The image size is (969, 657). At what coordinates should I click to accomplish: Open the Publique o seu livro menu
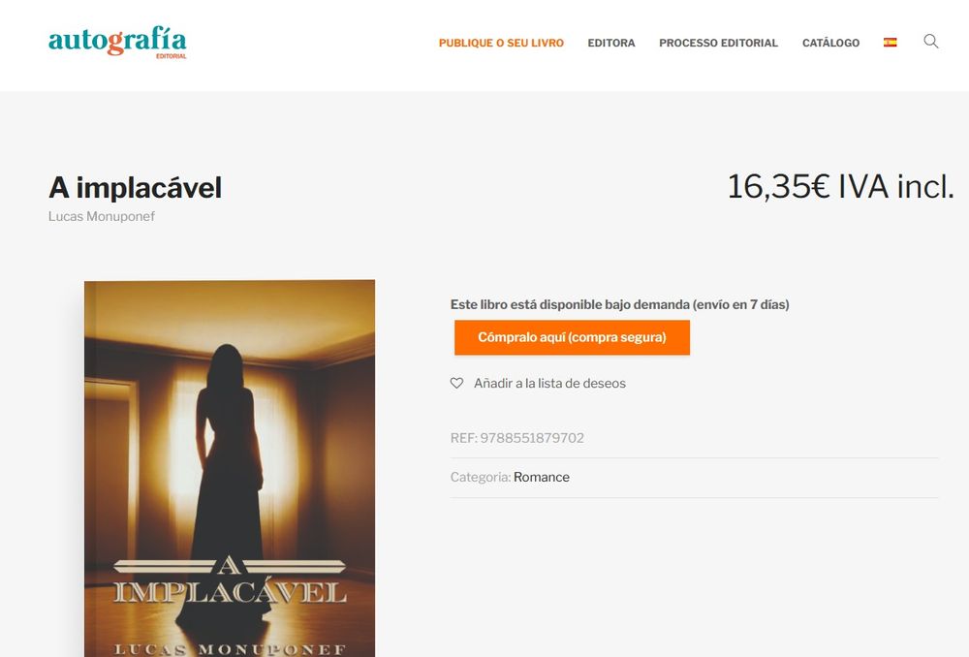pyautogui.click(x=501, y=43)
